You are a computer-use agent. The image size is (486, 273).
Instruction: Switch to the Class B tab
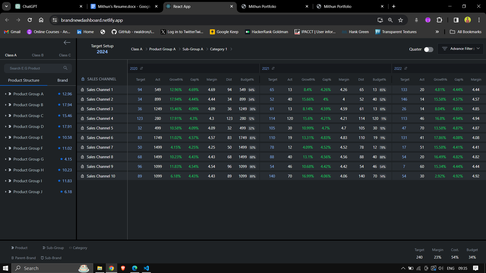coord(38,55)
